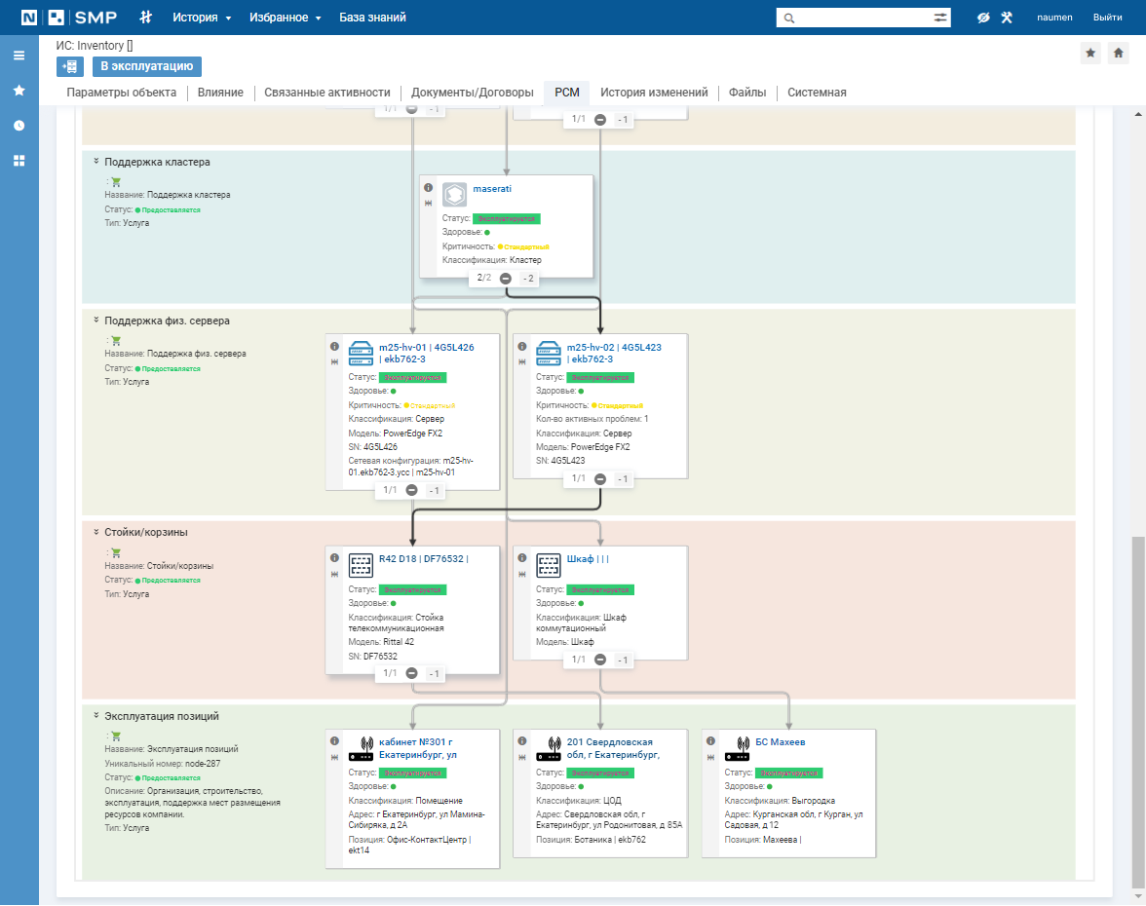Click the В эксплуатацию button

coord(147,66)
